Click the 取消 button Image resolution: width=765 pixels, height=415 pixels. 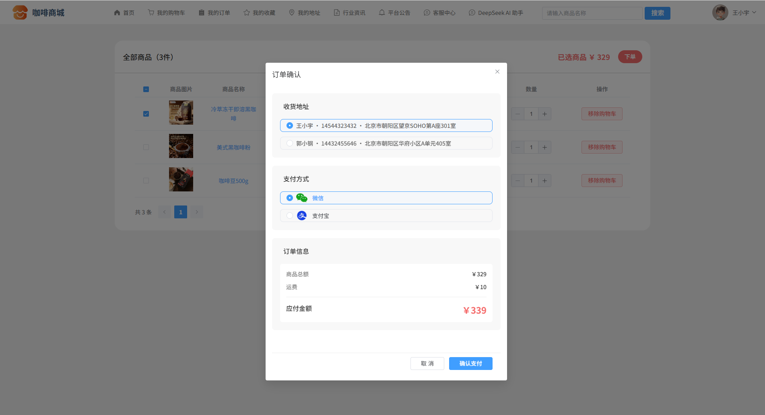click(427, 364)
